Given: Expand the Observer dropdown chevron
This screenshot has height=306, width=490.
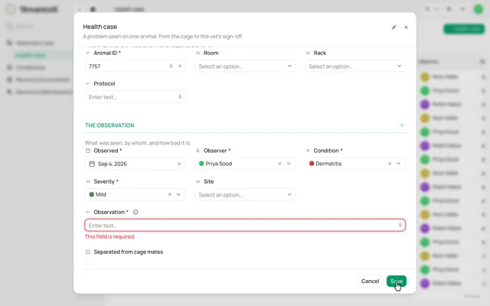Looking at the screenshot, I should (x=289, y=164).
